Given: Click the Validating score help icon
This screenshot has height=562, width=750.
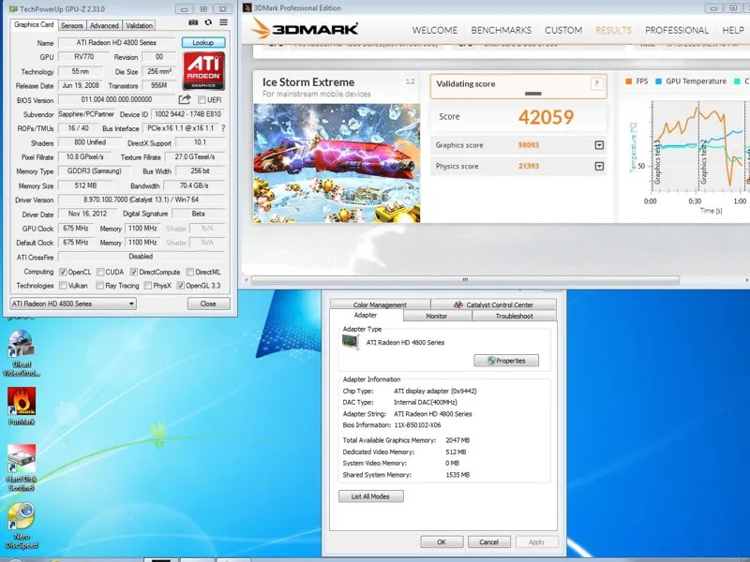Looking at the screenshot, I should (596, 84).
